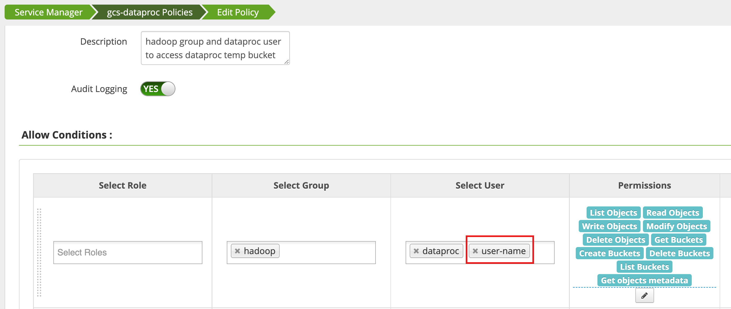Open gcs-dataproc Policies breadcrumb
This screenshot has height=309, width=731.
[x=150, y=12]
